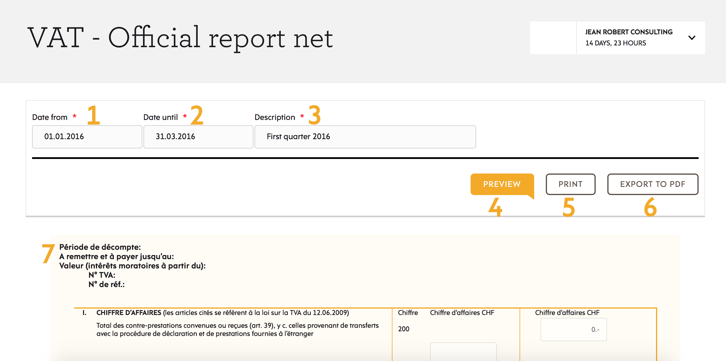The height and width of the screenshot is (361, 726).
Task: Expand the company account chevron dropdown
Action: [692, 38]
